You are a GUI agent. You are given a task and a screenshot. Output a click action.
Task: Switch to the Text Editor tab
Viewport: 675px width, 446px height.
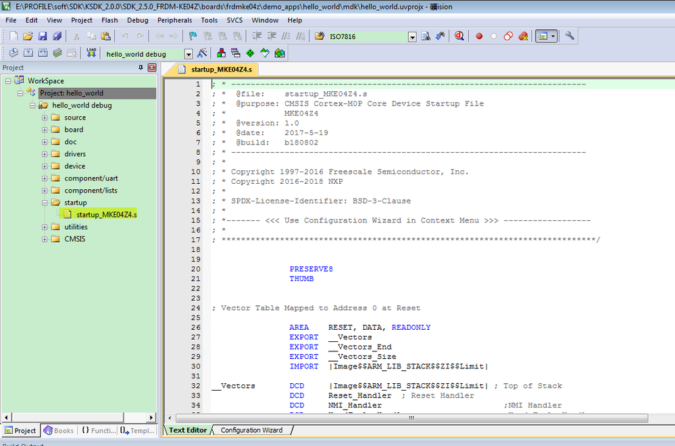click(188, 430)
